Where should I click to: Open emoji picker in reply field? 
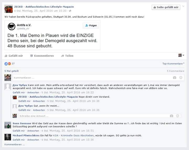(x=177, y=116)
